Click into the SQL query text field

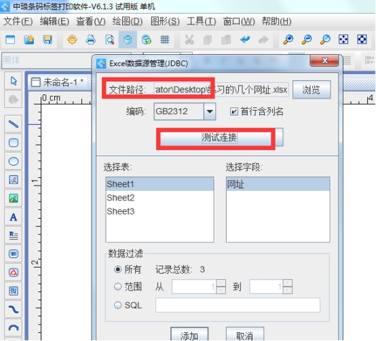[x=238, y=305]
